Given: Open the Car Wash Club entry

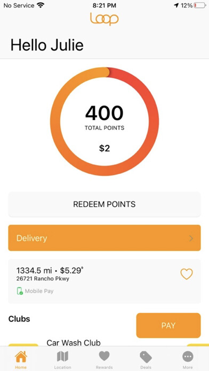Looking at the screenshot, I should pos(74,342).
